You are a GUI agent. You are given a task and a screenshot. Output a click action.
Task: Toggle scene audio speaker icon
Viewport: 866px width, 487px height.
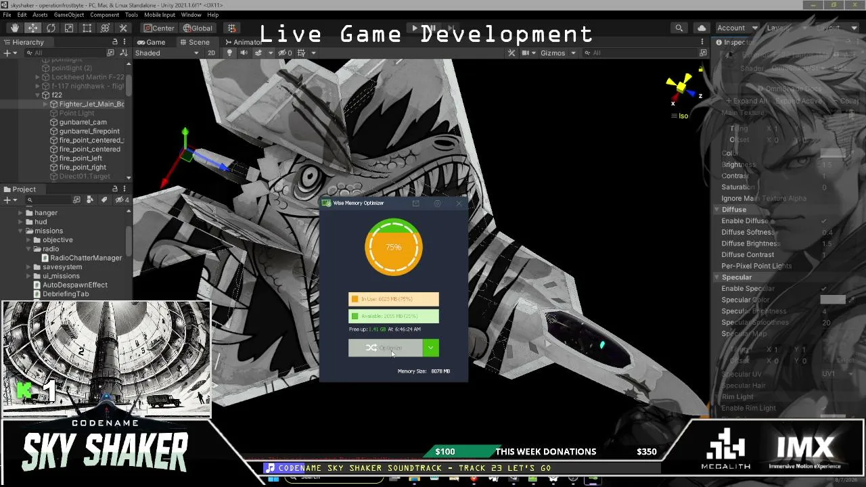(244, 53)
